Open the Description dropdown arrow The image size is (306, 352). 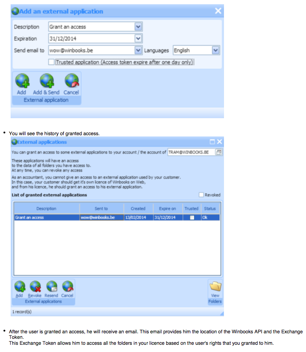click(138, 27)
